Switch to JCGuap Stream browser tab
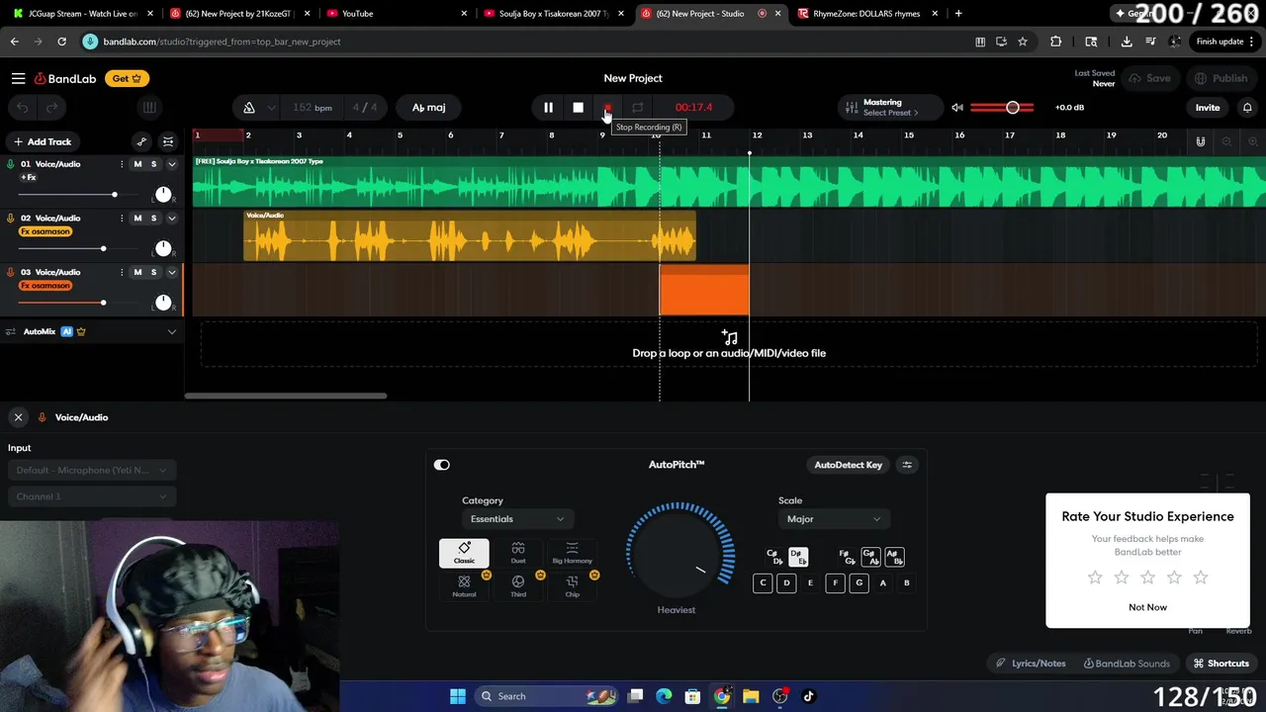 click(83, 14)
